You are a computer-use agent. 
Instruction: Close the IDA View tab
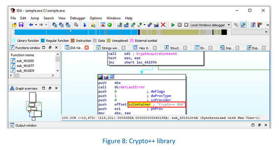[87, 48]
